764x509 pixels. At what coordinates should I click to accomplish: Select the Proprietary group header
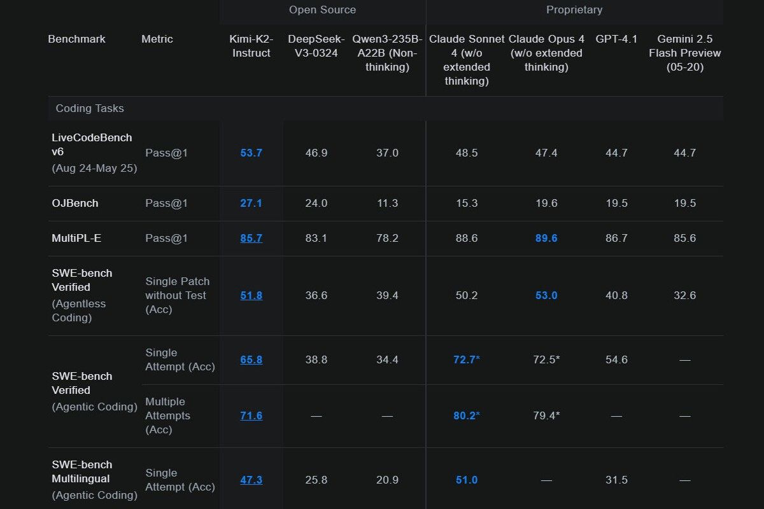click(x=574, y=10)
